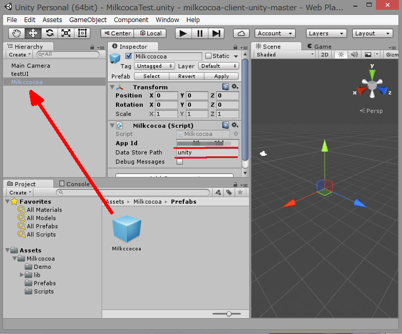Toggle Persp projection label
Viewport: 402px width, 334px height.
coord(371,111)
